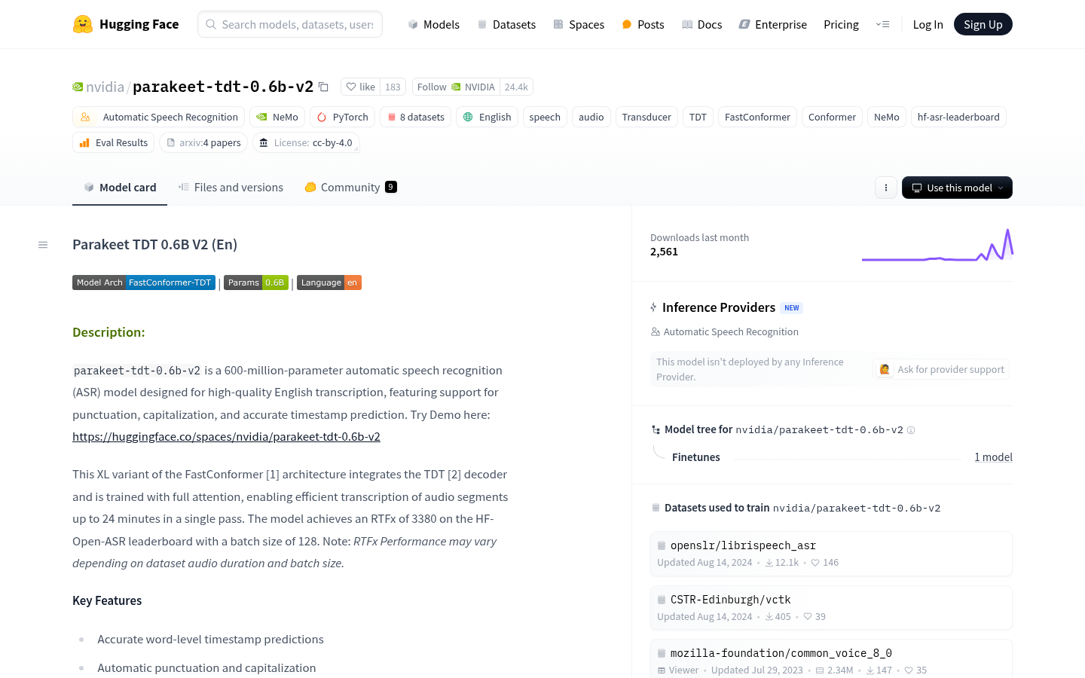Open the CSTR-Edinburgh/vctk dataset card
The height and width of the screenshot is (678, 1085).
coord(831,608)
